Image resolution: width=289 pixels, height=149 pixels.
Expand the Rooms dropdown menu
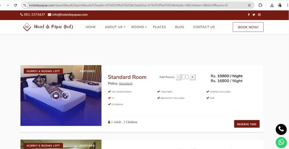click(x=139, y=27)
